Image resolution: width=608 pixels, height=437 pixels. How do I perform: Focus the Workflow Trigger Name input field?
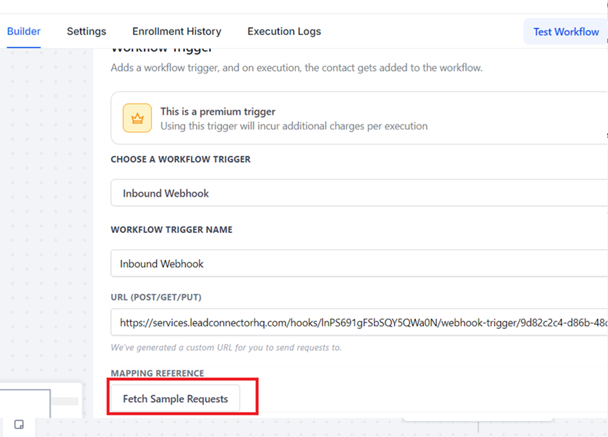coord(359,264)
